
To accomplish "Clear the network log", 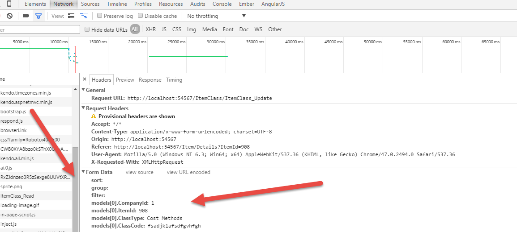I will [x=9, y=16].
